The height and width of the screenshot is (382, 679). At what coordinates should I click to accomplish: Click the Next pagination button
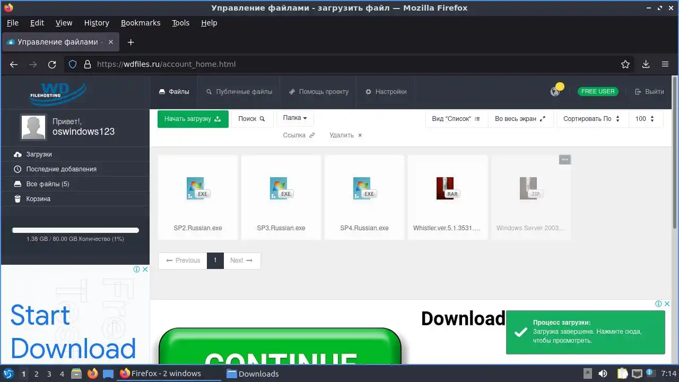[242, 261]
